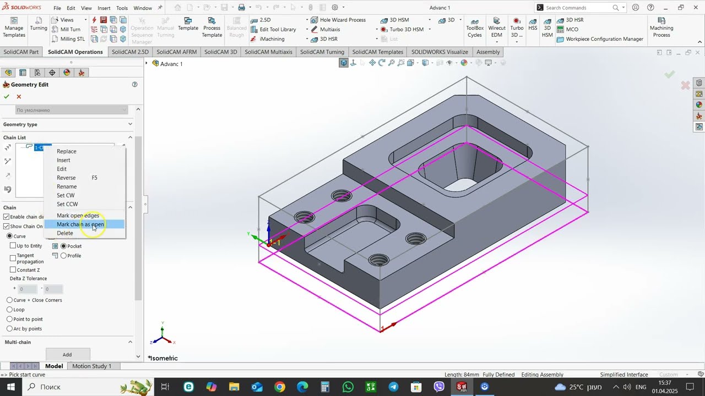The height and width of the screenshot is (396, 705).
Task: Enable Constant Z checkbox
Action: coord(13,270)
